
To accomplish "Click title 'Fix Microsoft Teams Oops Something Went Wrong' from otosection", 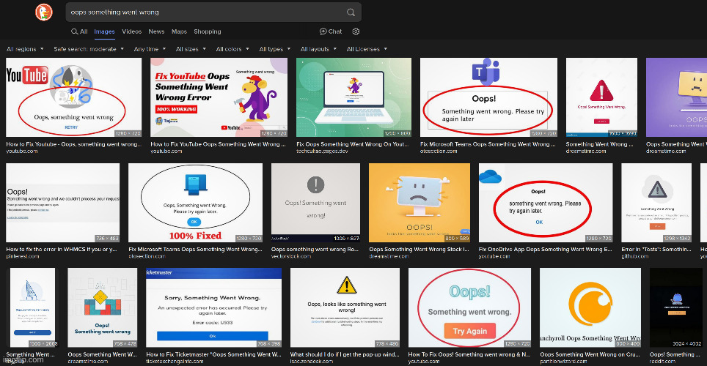I will pos(195,249).
